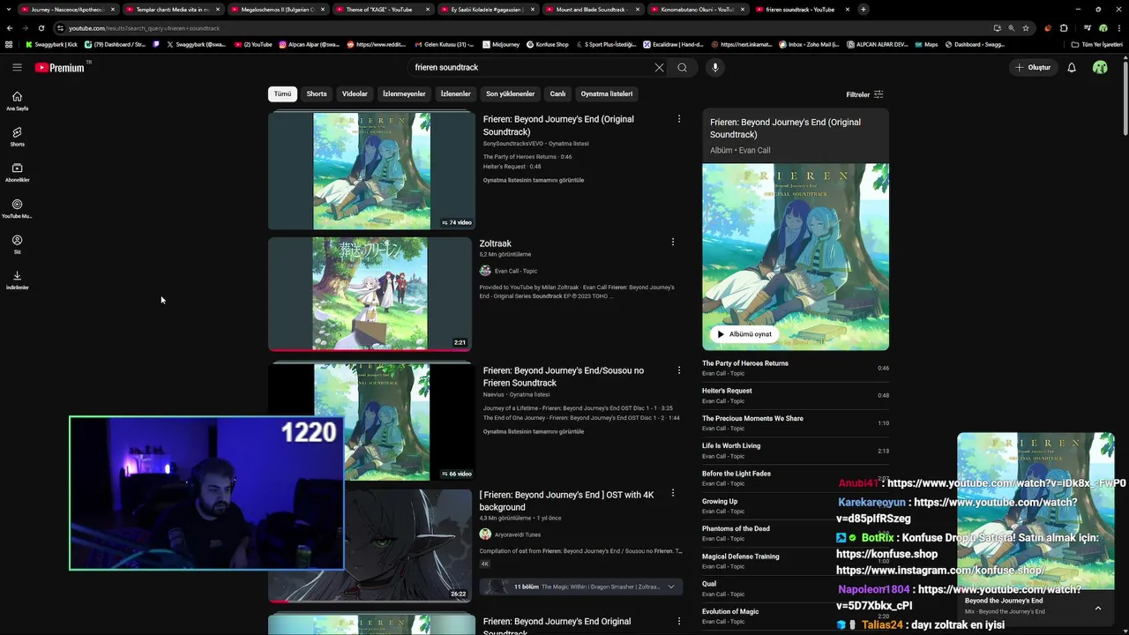Bookmark this page with the star icon

[x=1025, y=28]
